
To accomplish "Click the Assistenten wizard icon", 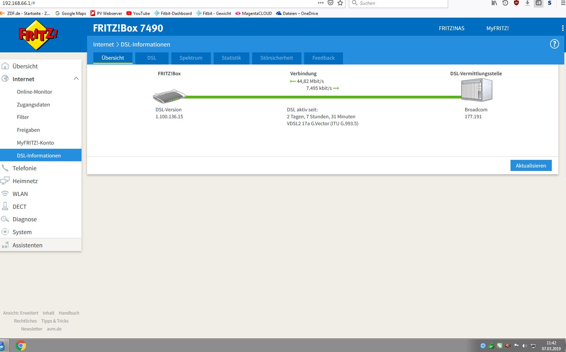I will [5, 245].
